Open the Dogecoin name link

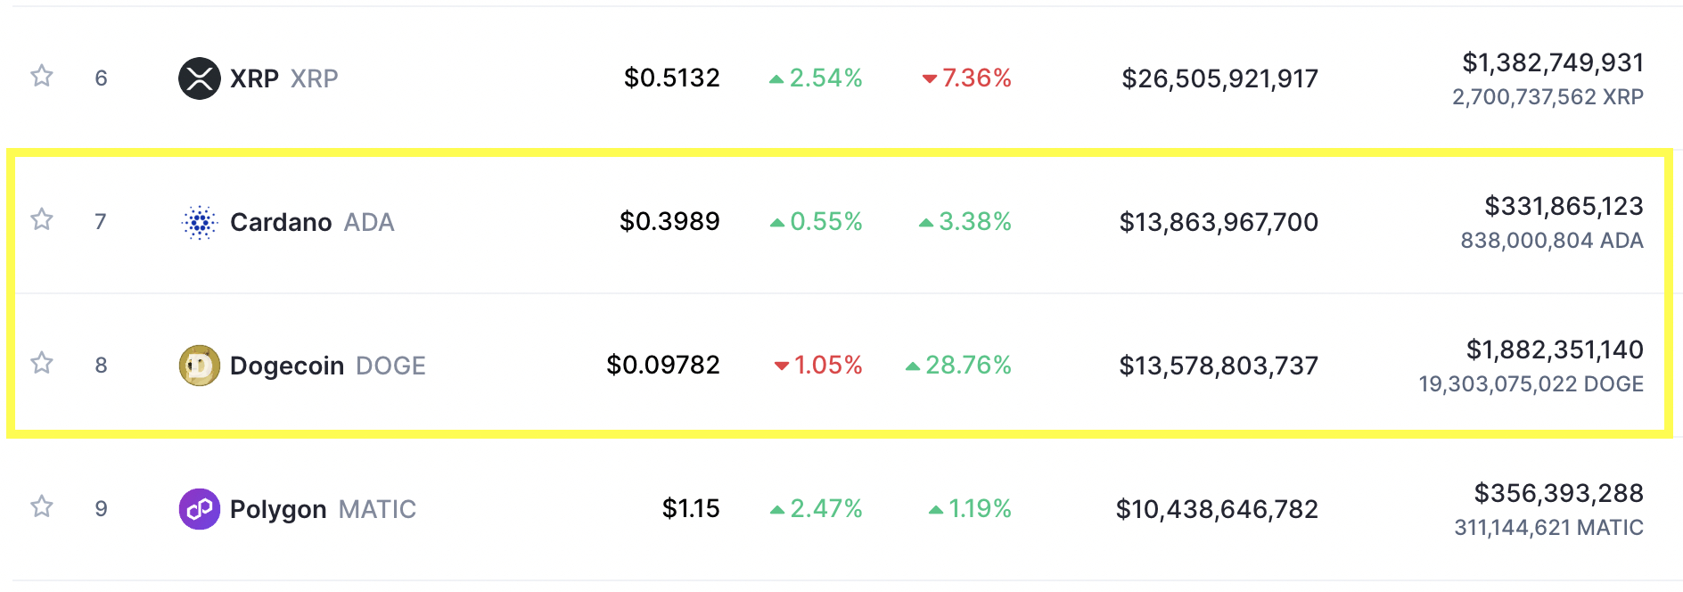287,366
